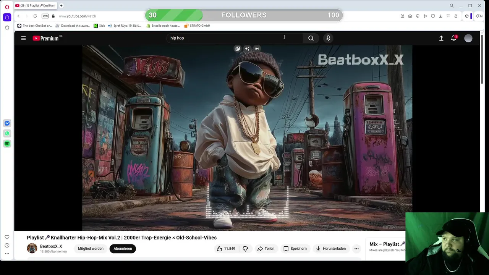
Task: Save the video with Speichern
Action: click(x=295, y=249)
